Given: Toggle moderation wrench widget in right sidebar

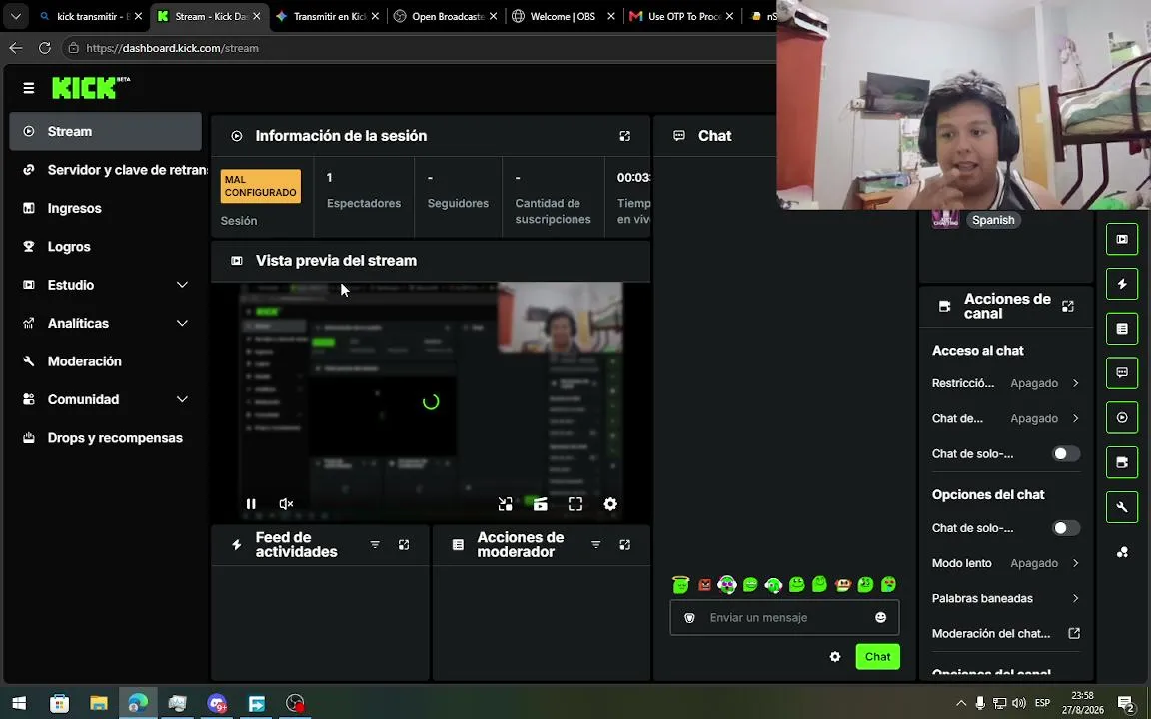Looking at the screenshot, I should coord(1122,507).
